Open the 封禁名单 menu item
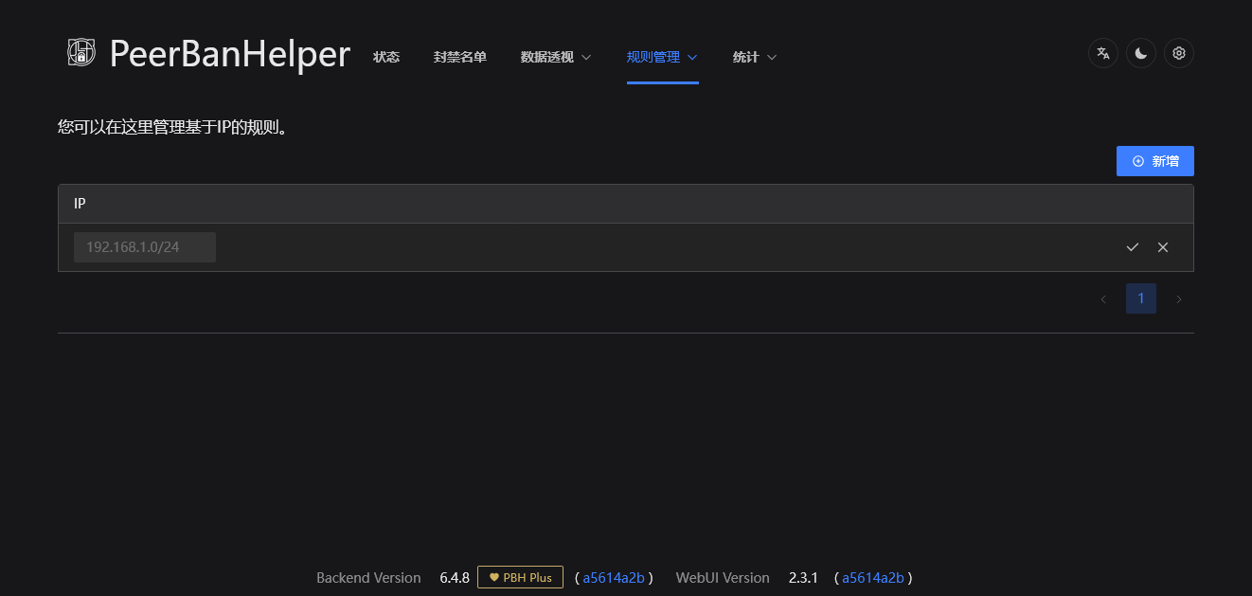Screen dimensions: 1252x596 (460, 57)
